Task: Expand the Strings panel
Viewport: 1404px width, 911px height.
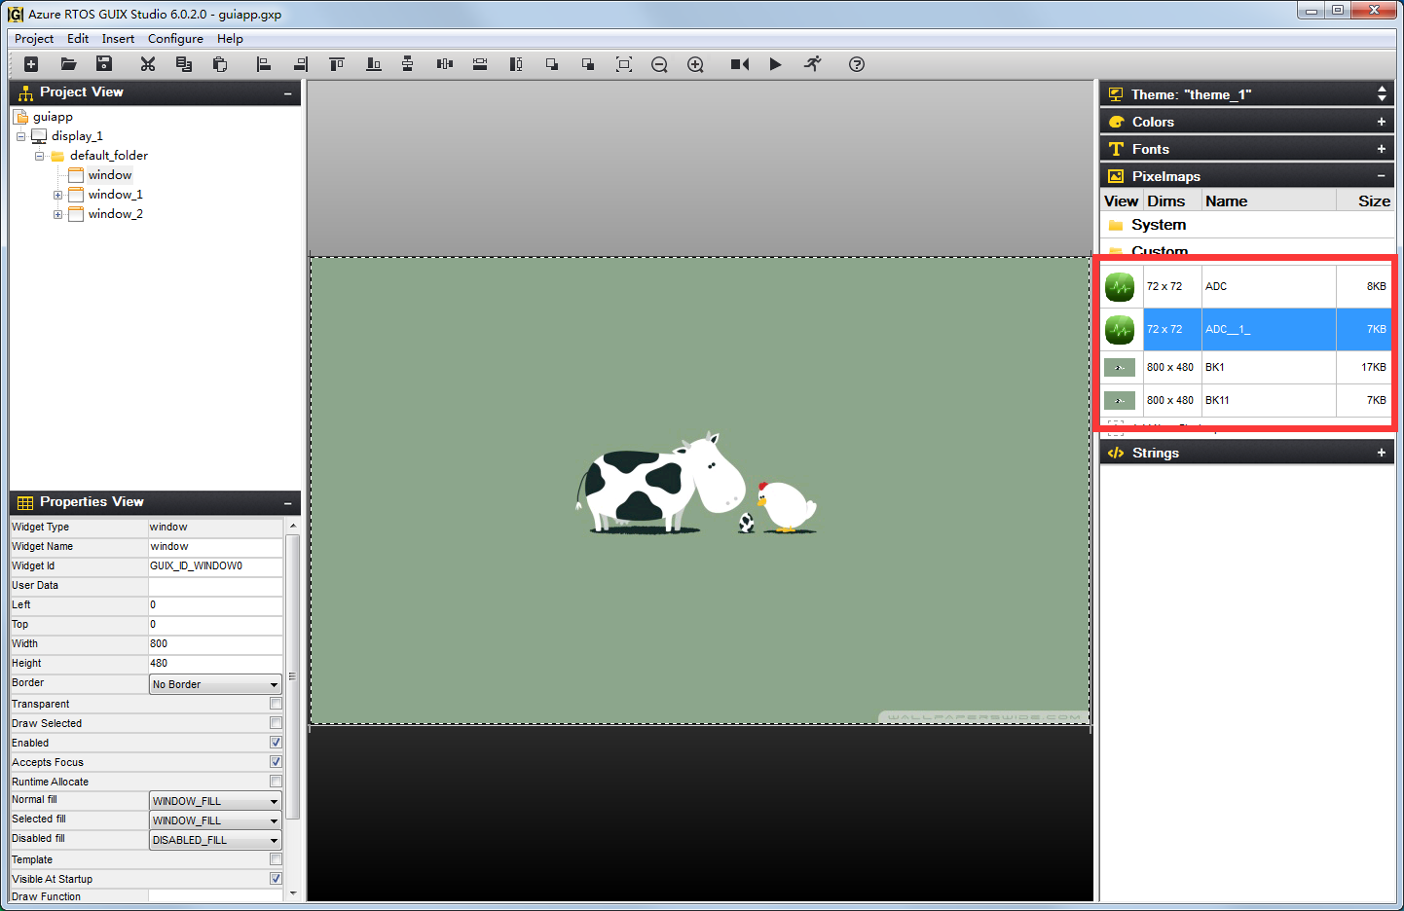Action: coord(1381,453)
